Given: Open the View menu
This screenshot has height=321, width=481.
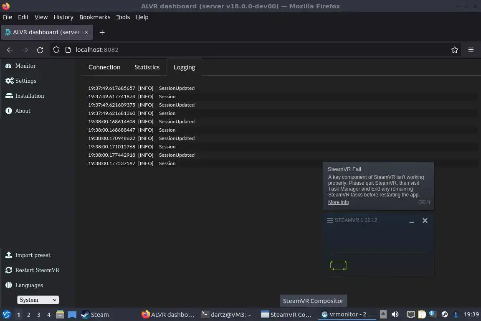Looking at the screenshot, I should click(x=41, y=17).
